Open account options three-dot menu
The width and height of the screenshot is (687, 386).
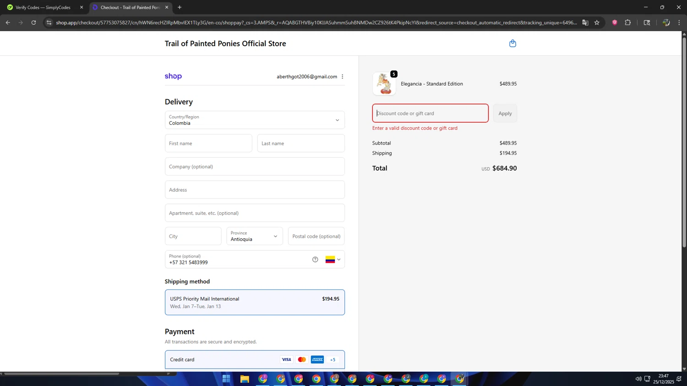(x=342, y=77)
